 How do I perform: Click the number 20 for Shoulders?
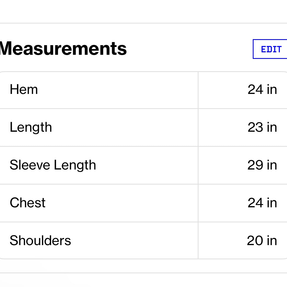pyautogui.click(x=255, y=241)
